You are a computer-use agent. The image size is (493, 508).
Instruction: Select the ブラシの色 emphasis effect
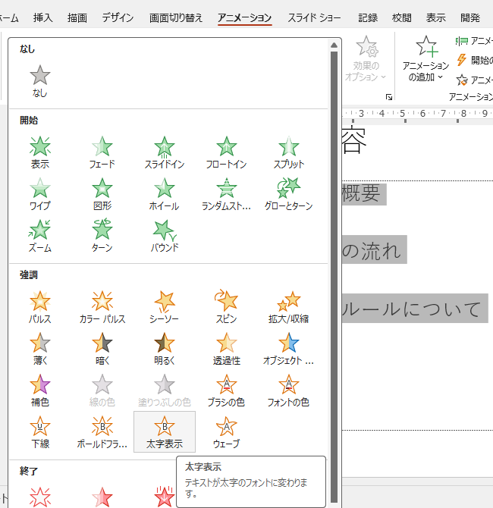226,390
